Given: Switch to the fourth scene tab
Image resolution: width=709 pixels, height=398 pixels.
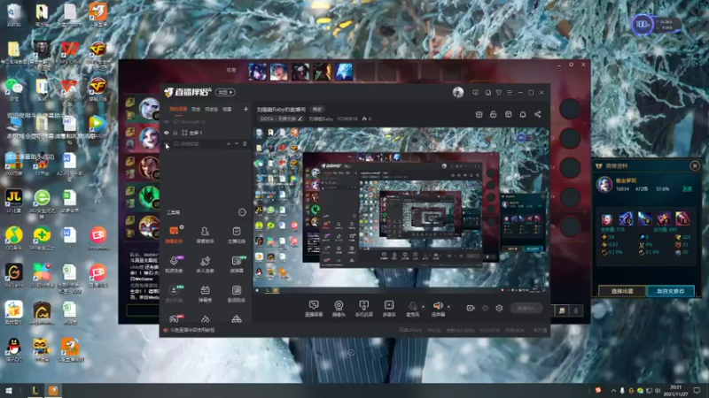Looking at the screenshot, I should [x=227, y=109].
